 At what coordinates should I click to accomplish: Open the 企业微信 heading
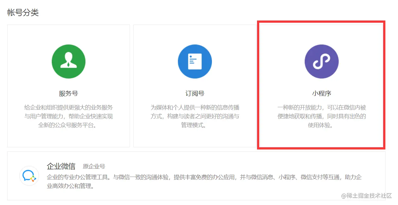click(61, 166)
